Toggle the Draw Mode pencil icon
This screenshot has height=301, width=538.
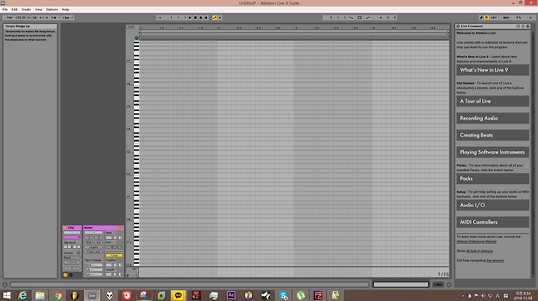(481, 17)
